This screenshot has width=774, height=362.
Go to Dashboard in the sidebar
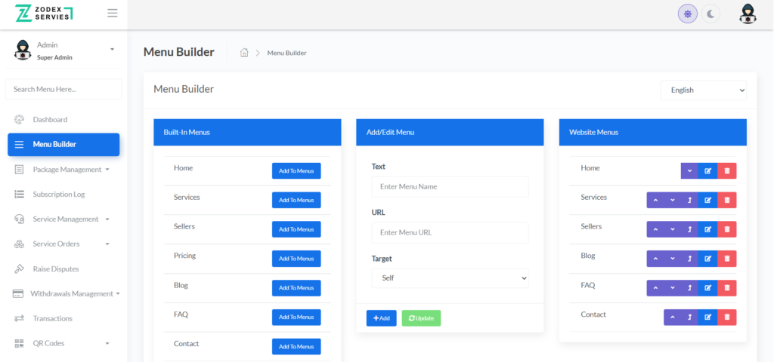50,120
